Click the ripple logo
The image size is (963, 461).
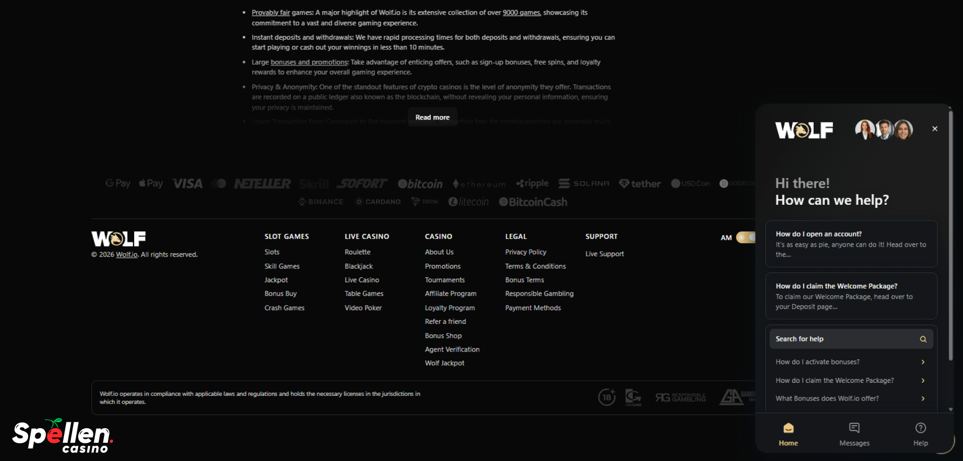pyautogui.click(x=532, y=184)
